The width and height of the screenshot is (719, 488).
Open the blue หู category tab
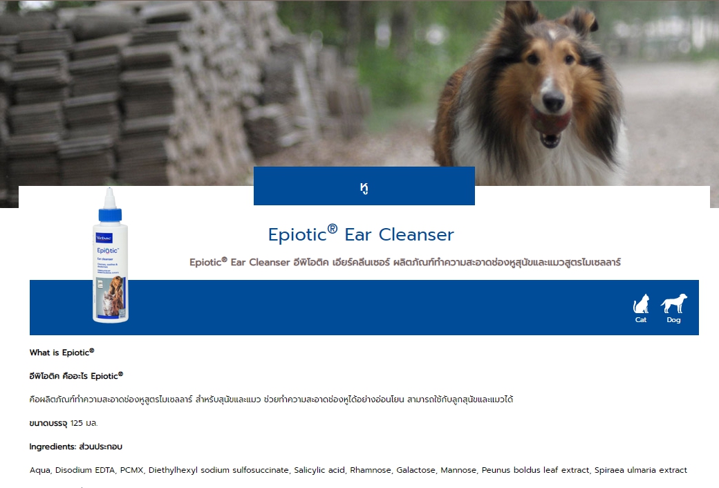[364, 186]
